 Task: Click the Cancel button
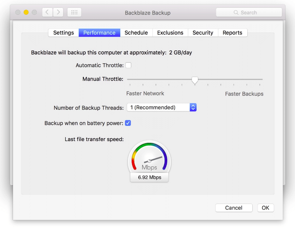tap(234, 208)
